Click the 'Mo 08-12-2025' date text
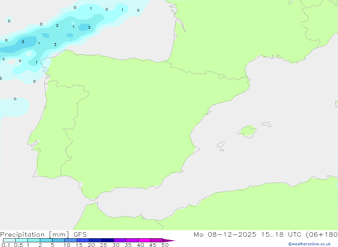338x247 pixels. tap(225, 234)
